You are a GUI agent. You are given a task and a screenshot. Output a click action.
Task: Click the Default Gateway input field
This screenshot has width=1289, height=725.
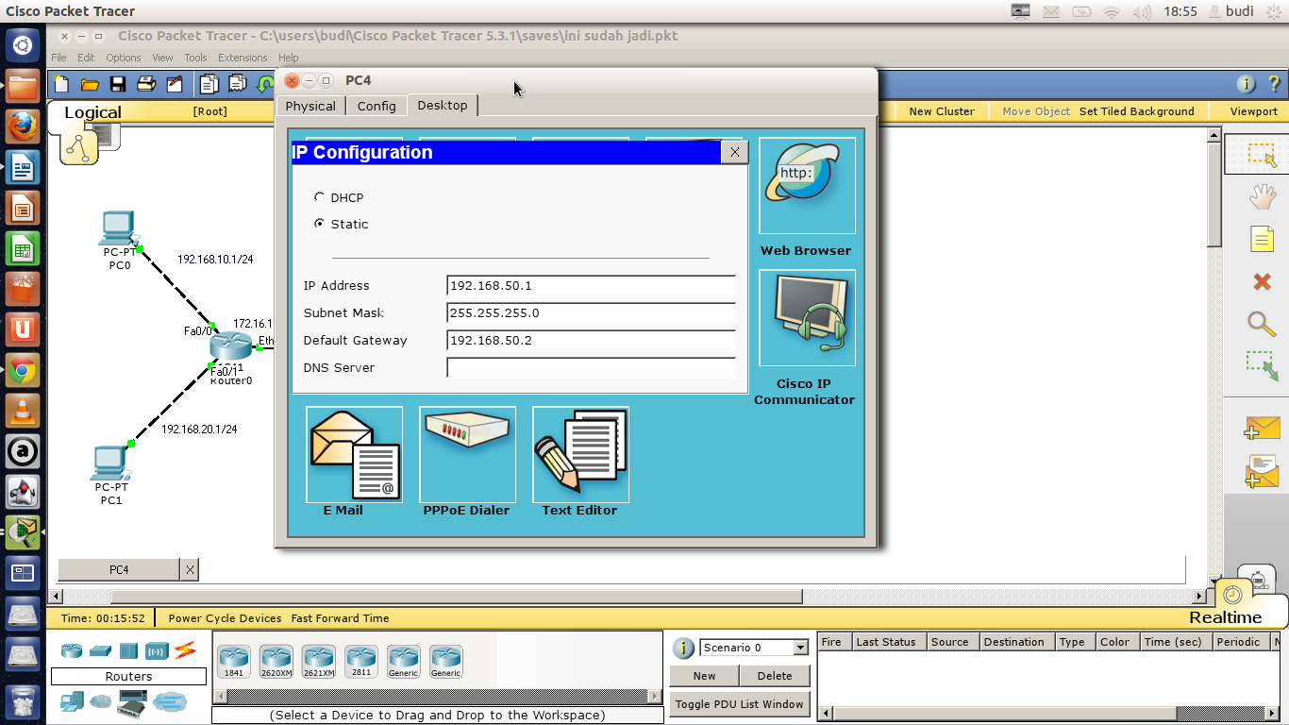(591, 341)
